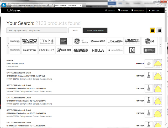Click the 059961+002782 article number text
The height and width of the screenshot is (128, 168).
pos(13,79)
